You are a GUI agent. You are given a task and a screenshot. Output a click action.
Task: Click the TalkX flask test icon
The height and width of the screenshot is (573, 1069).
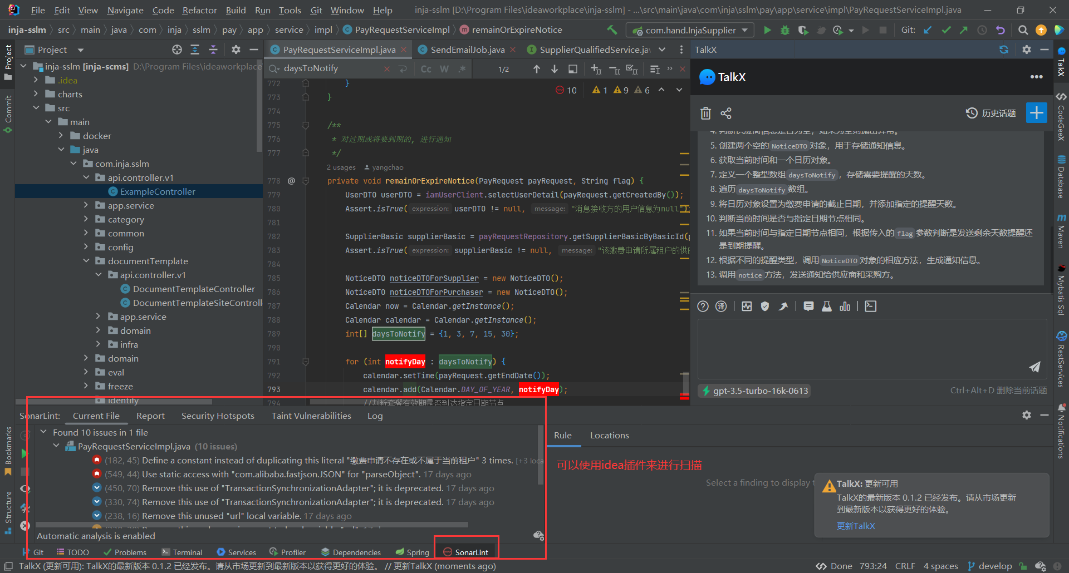click(x=827, y=307)
